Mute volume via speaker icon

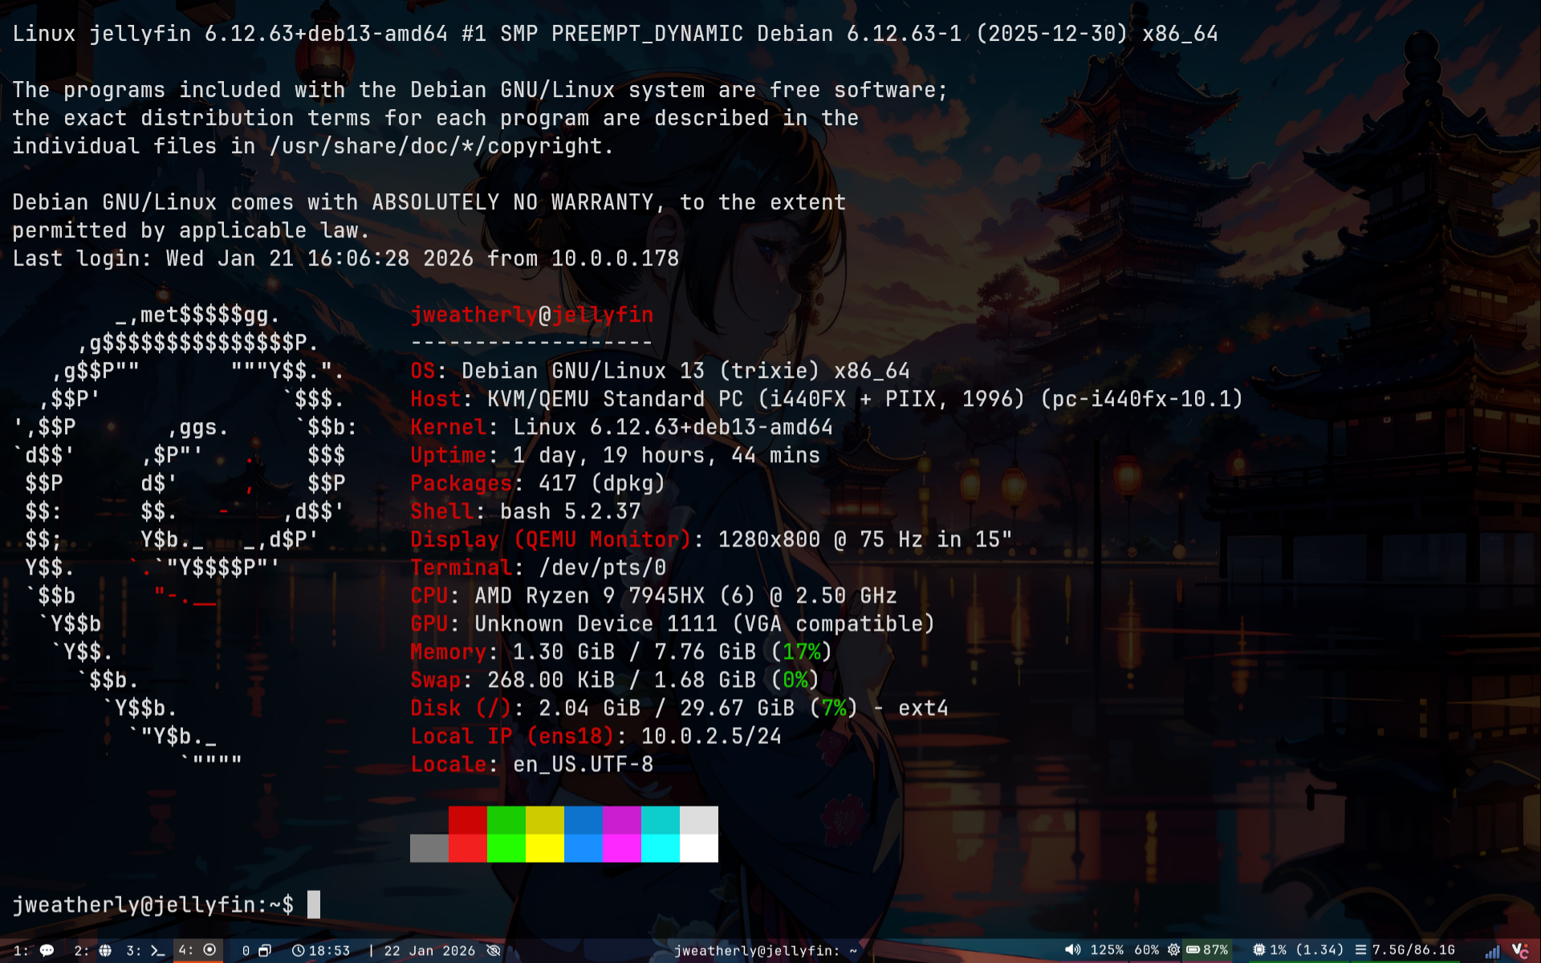pyautogui.click(x=1072, y=950)
